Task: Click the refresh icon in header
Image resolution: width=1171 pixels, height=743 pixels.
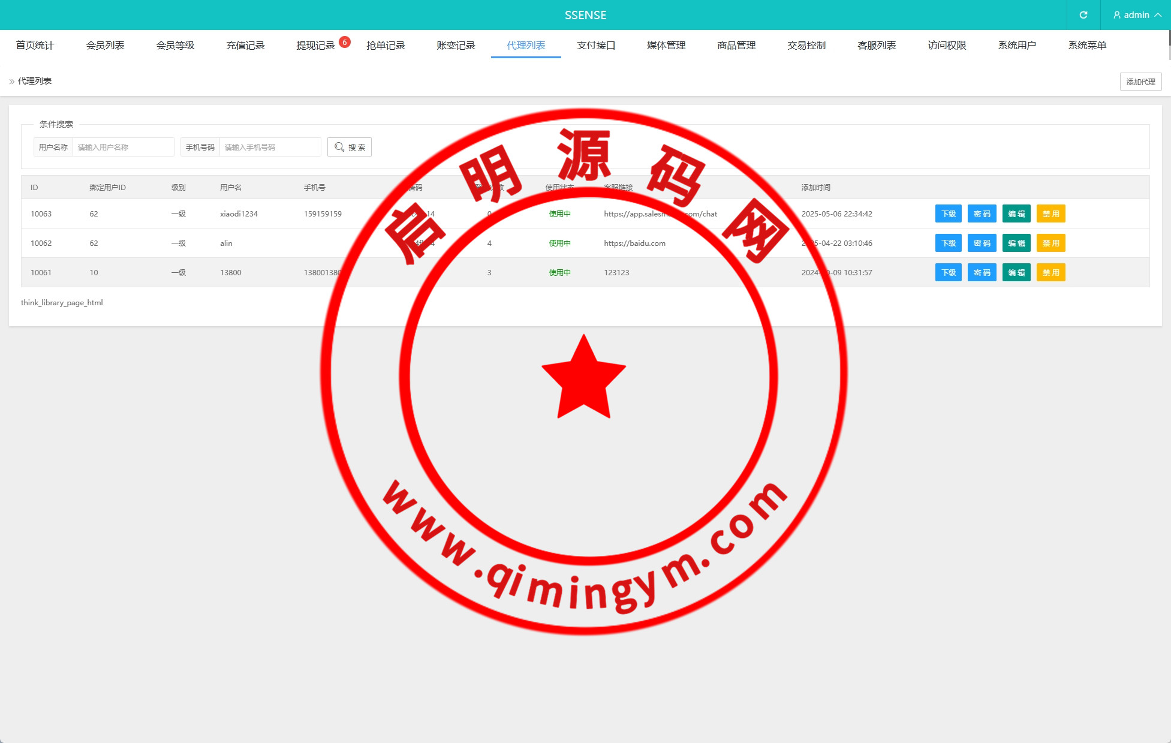Action: click(1083, 15)
